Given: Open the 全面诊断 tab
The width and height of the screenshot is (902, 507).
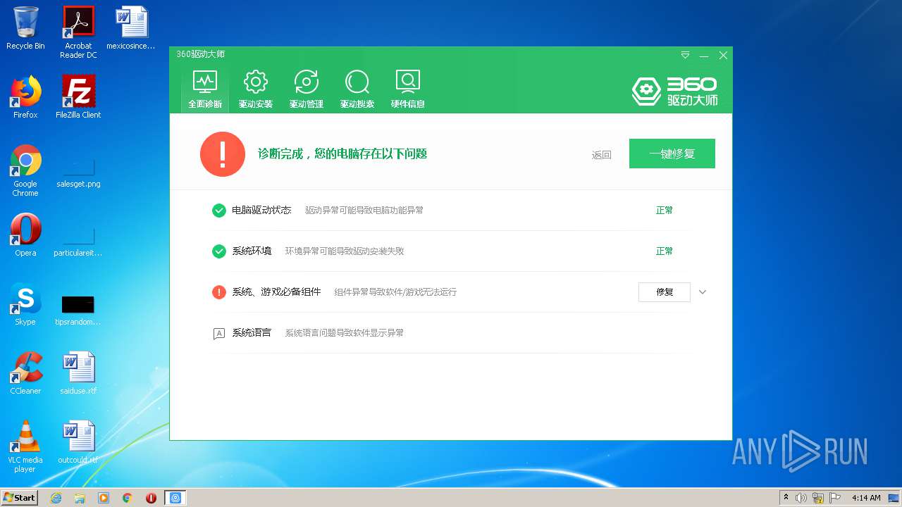Looking at the screenshot, I should point(205,89).
